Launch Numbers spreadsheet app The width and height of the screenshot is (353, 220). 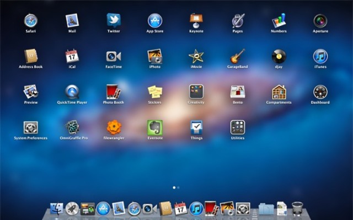(279, 20)
